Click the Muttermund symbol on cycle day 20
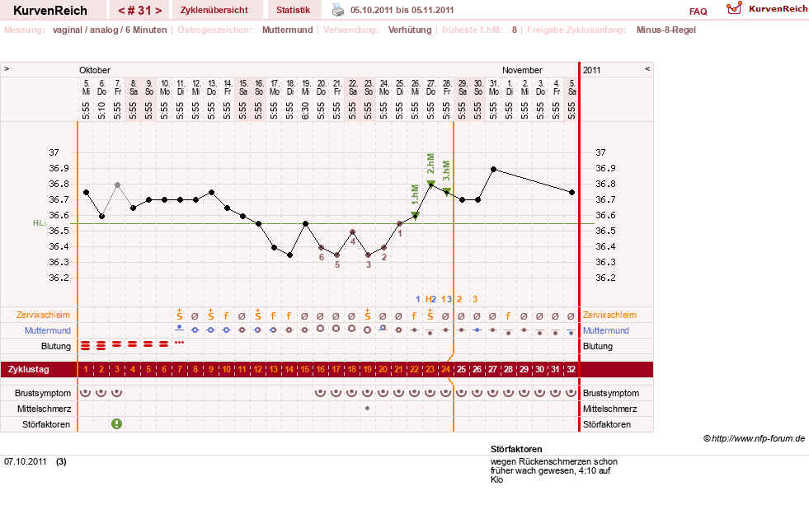The width and height of the screenshot is (809, 505). 383,328
